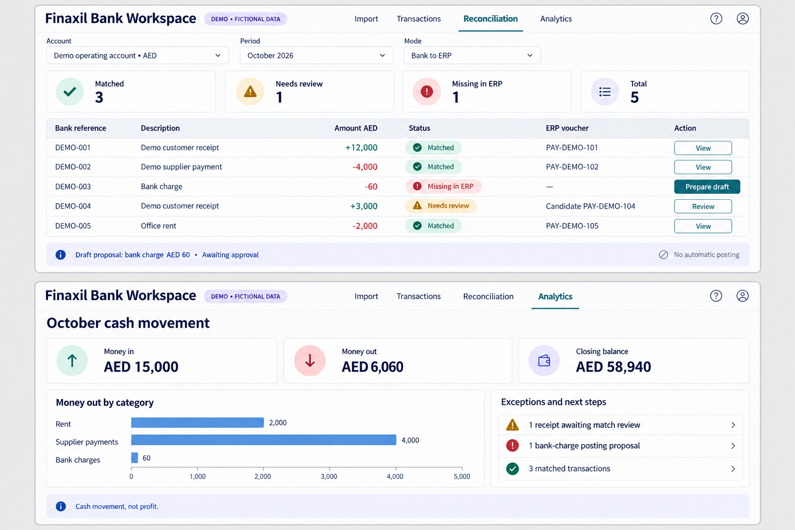Select the Reconciliation tab in the Analytics workspace

pos(488,296)
